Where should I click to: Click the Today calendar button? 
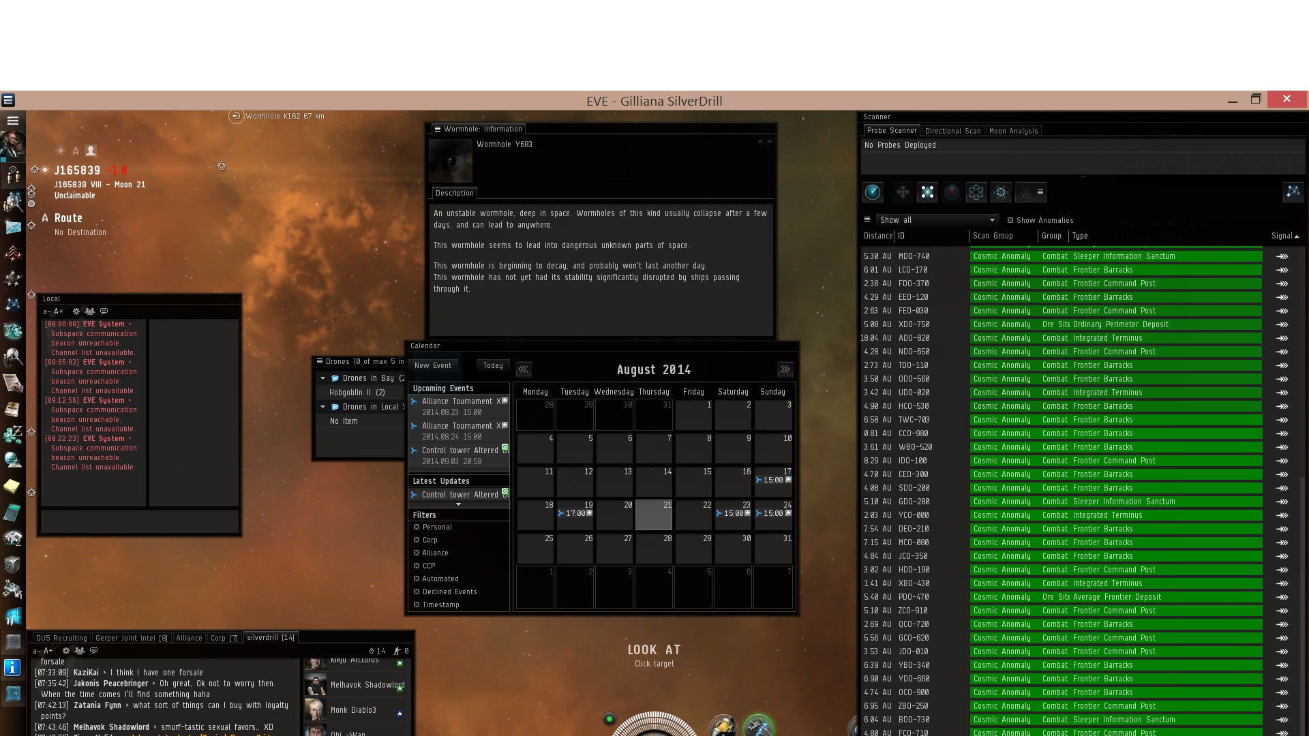pos(493,366)
